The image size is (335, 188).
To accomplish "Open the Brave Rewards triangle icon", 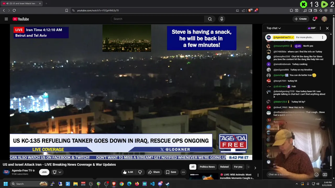I will point(256,10).
